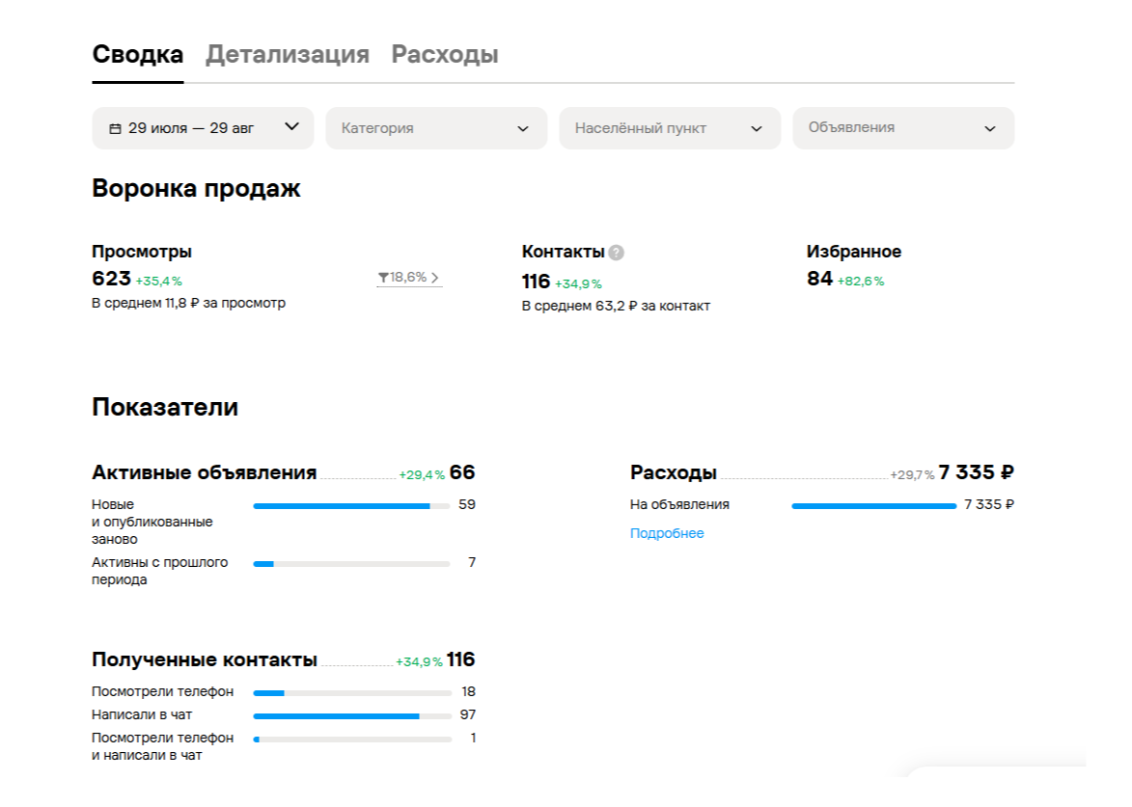The height and width of the screenshot is (807, 1132).
Task: Open the date range 29 июля — 29 авг dropdown
Action: pos(203,128)
